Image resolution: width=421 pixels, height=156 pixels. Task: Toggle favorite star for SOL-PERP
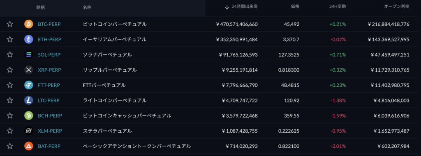pyautogui.click(x=10, y=54)
